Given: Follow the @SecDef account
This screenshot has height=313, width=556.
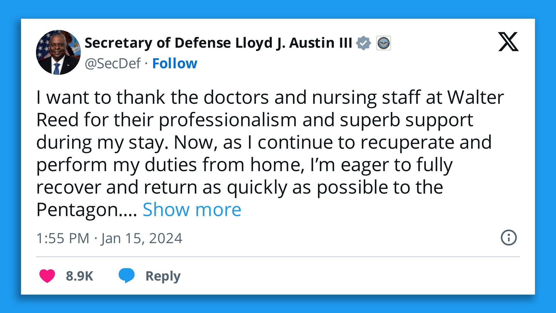Looking at the screenshot, I should [175, 63].
